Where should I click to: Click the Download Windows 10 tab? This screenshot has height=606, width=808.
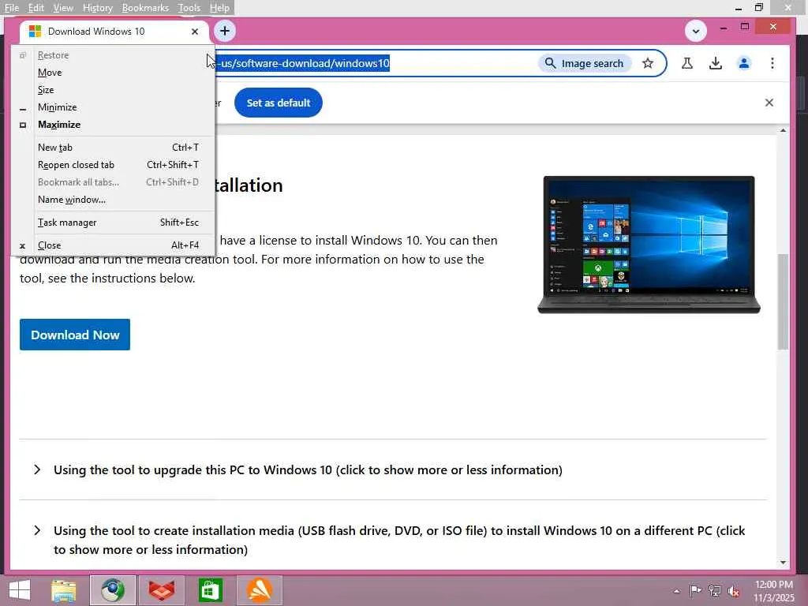click(114, 32)
